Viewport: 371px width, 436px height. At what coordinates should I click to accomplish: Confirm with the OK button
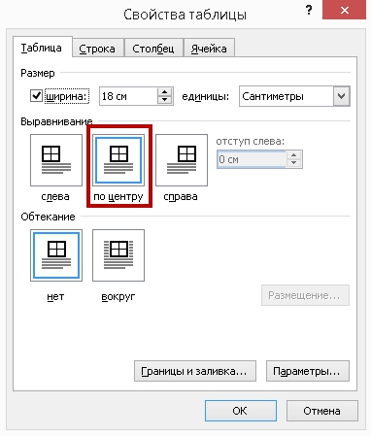point(241,411)
